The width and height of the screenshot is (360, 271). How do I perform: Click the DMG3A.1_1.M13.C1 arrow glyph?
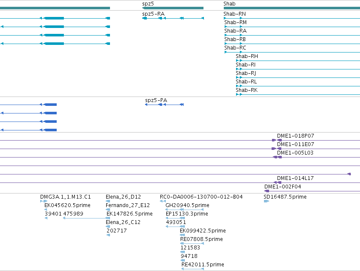tap(44, 201)
